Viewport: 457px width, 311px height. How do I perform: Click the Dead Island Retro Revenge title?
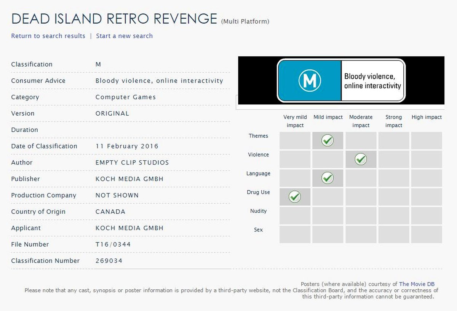click(x=114, y=19)
